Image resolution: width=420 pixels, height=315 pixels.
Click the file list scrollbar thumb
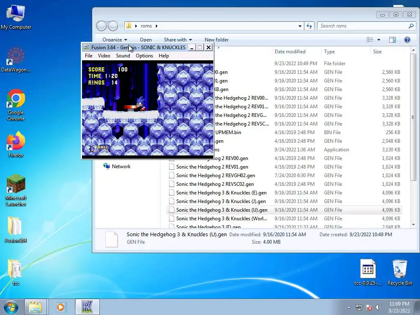pyautogui.click(x=413, y=117)
